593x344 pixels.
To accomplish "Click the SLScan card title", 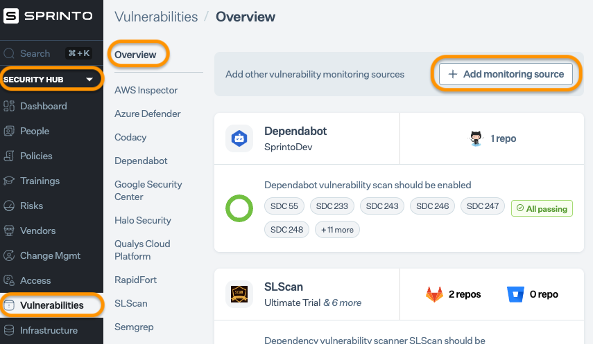I will click(284, 287).
